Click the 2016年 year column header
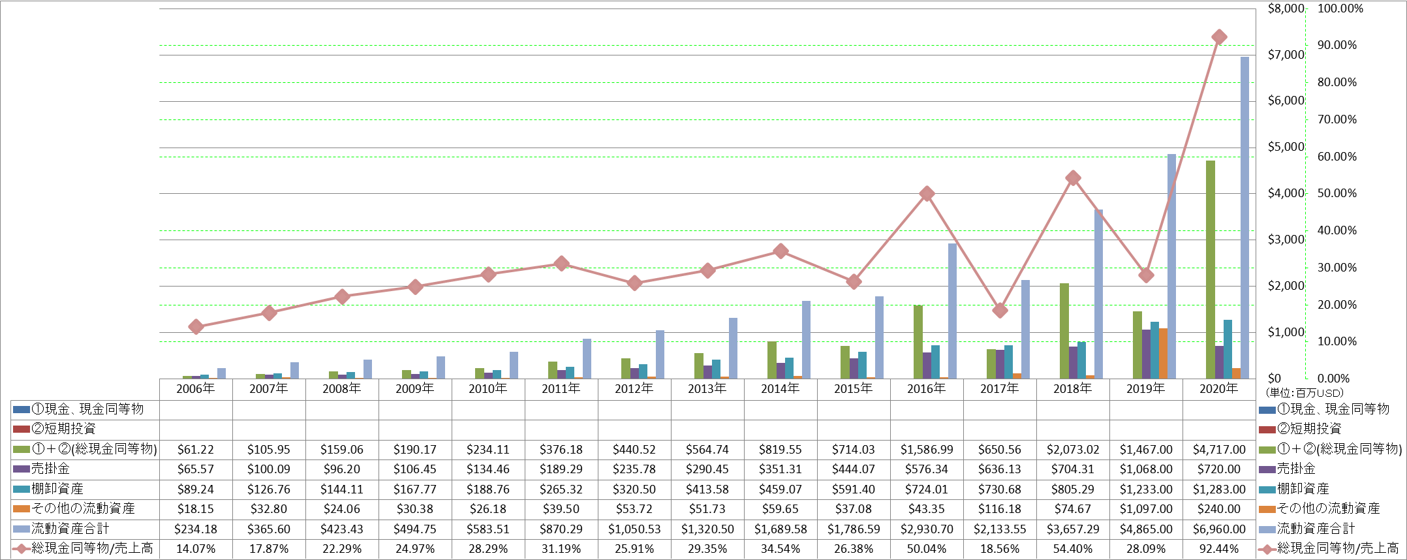Screen dimensions: 1407x560 [x=927, y=388]
